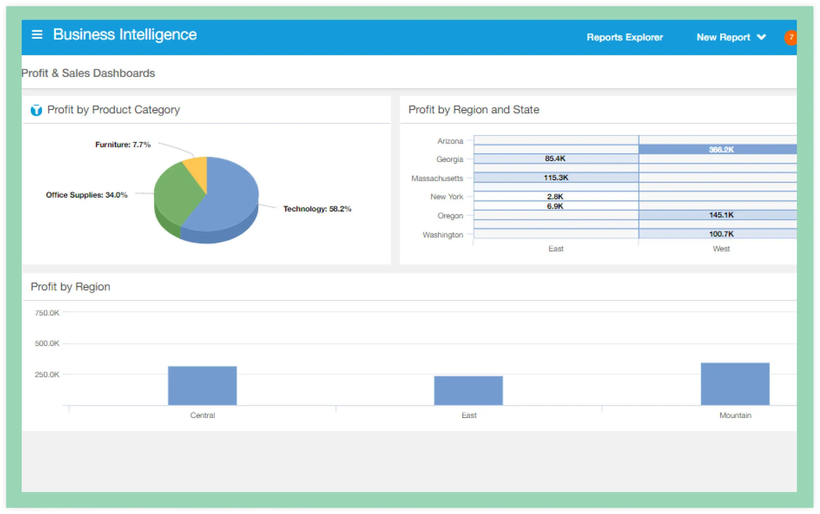Click the Profit & Sales Dashboards breadcrumb
820x514 pixels.
[x=88, y=73]
